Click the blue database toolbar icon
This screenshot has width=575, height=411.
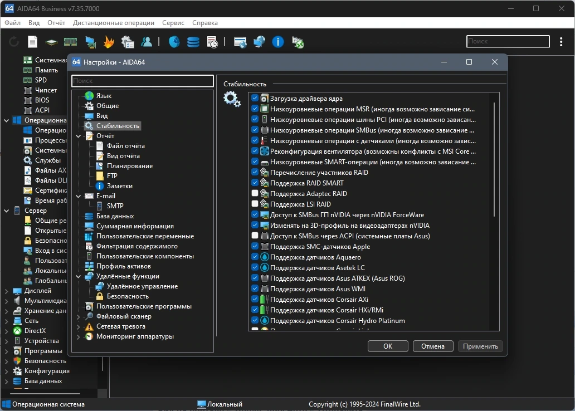point(193,42)
